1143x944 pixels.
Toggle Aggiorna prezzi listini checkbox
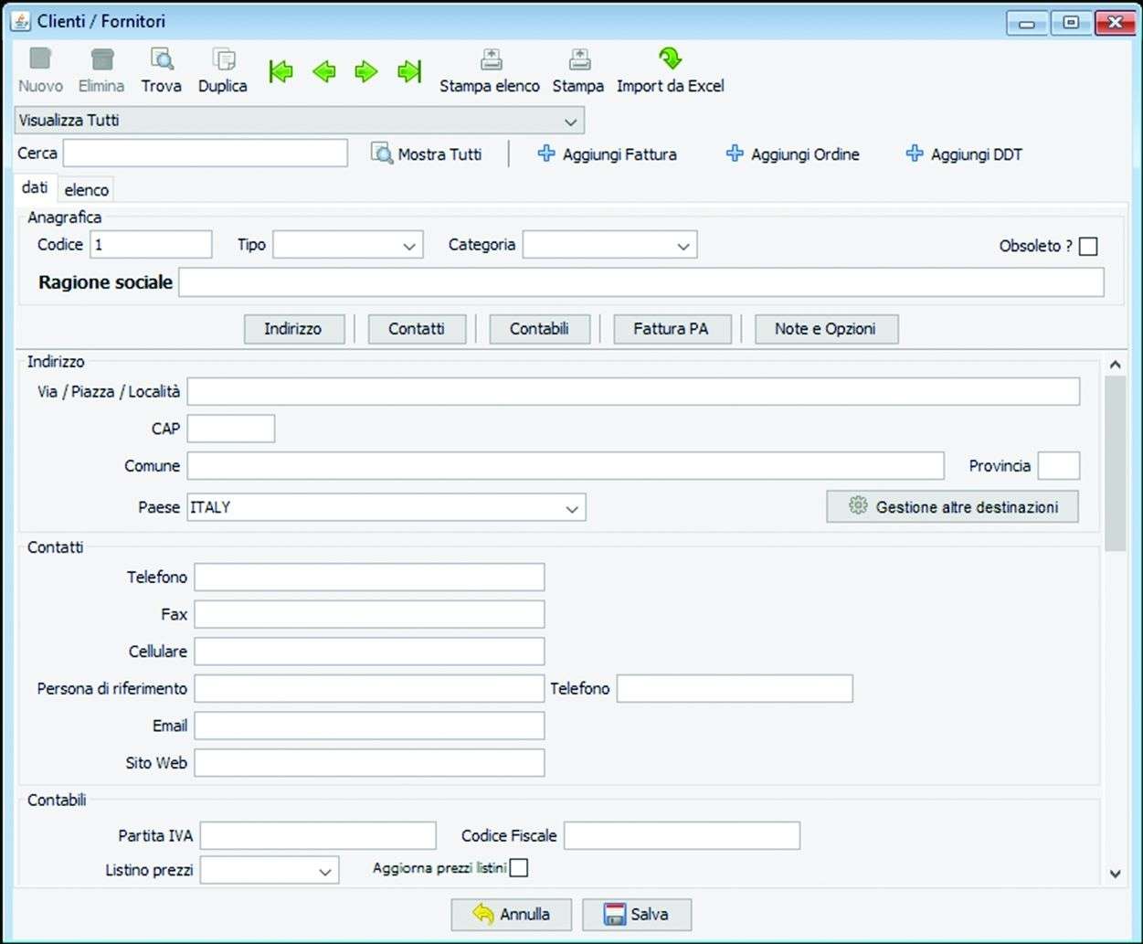(x=519, y=868)
